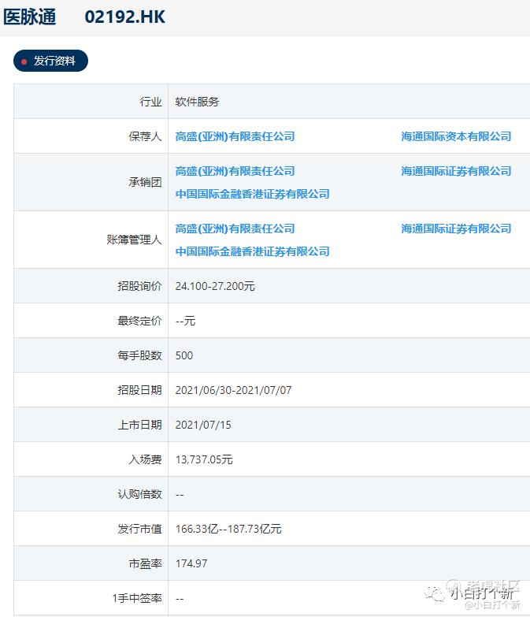The height and width of the screenshot is (617, 530).
Task: Click the 认购倍数 row label
Action: 140,494
